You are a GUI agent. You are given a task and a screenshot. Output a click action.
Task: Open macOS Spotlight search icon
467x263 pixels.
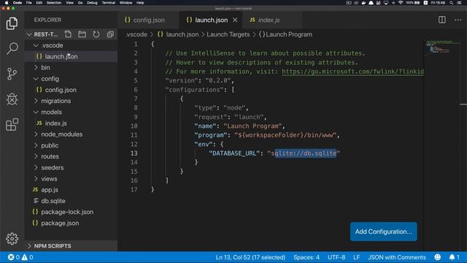coord(451,3)
